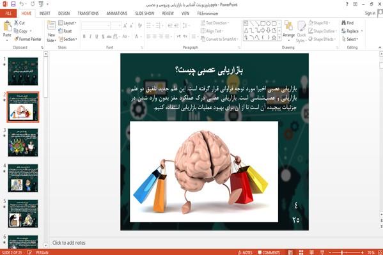383x255 pixels.
Task: Switch to Normal view icon
Action: point(290,252)
